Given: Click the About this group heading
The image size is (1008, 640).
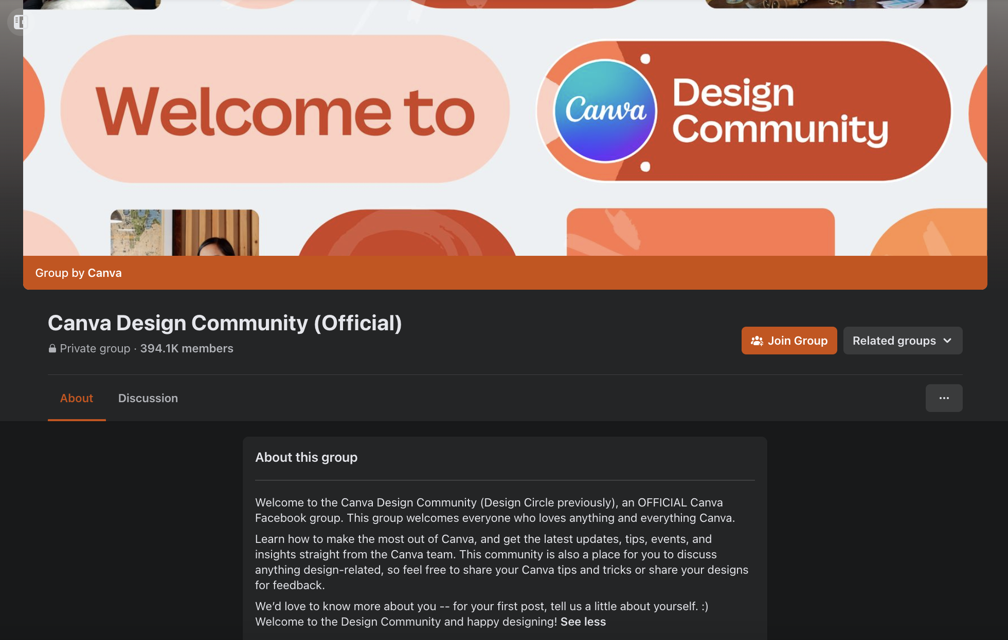Looking at the screenshot, I should coord(306,457).
